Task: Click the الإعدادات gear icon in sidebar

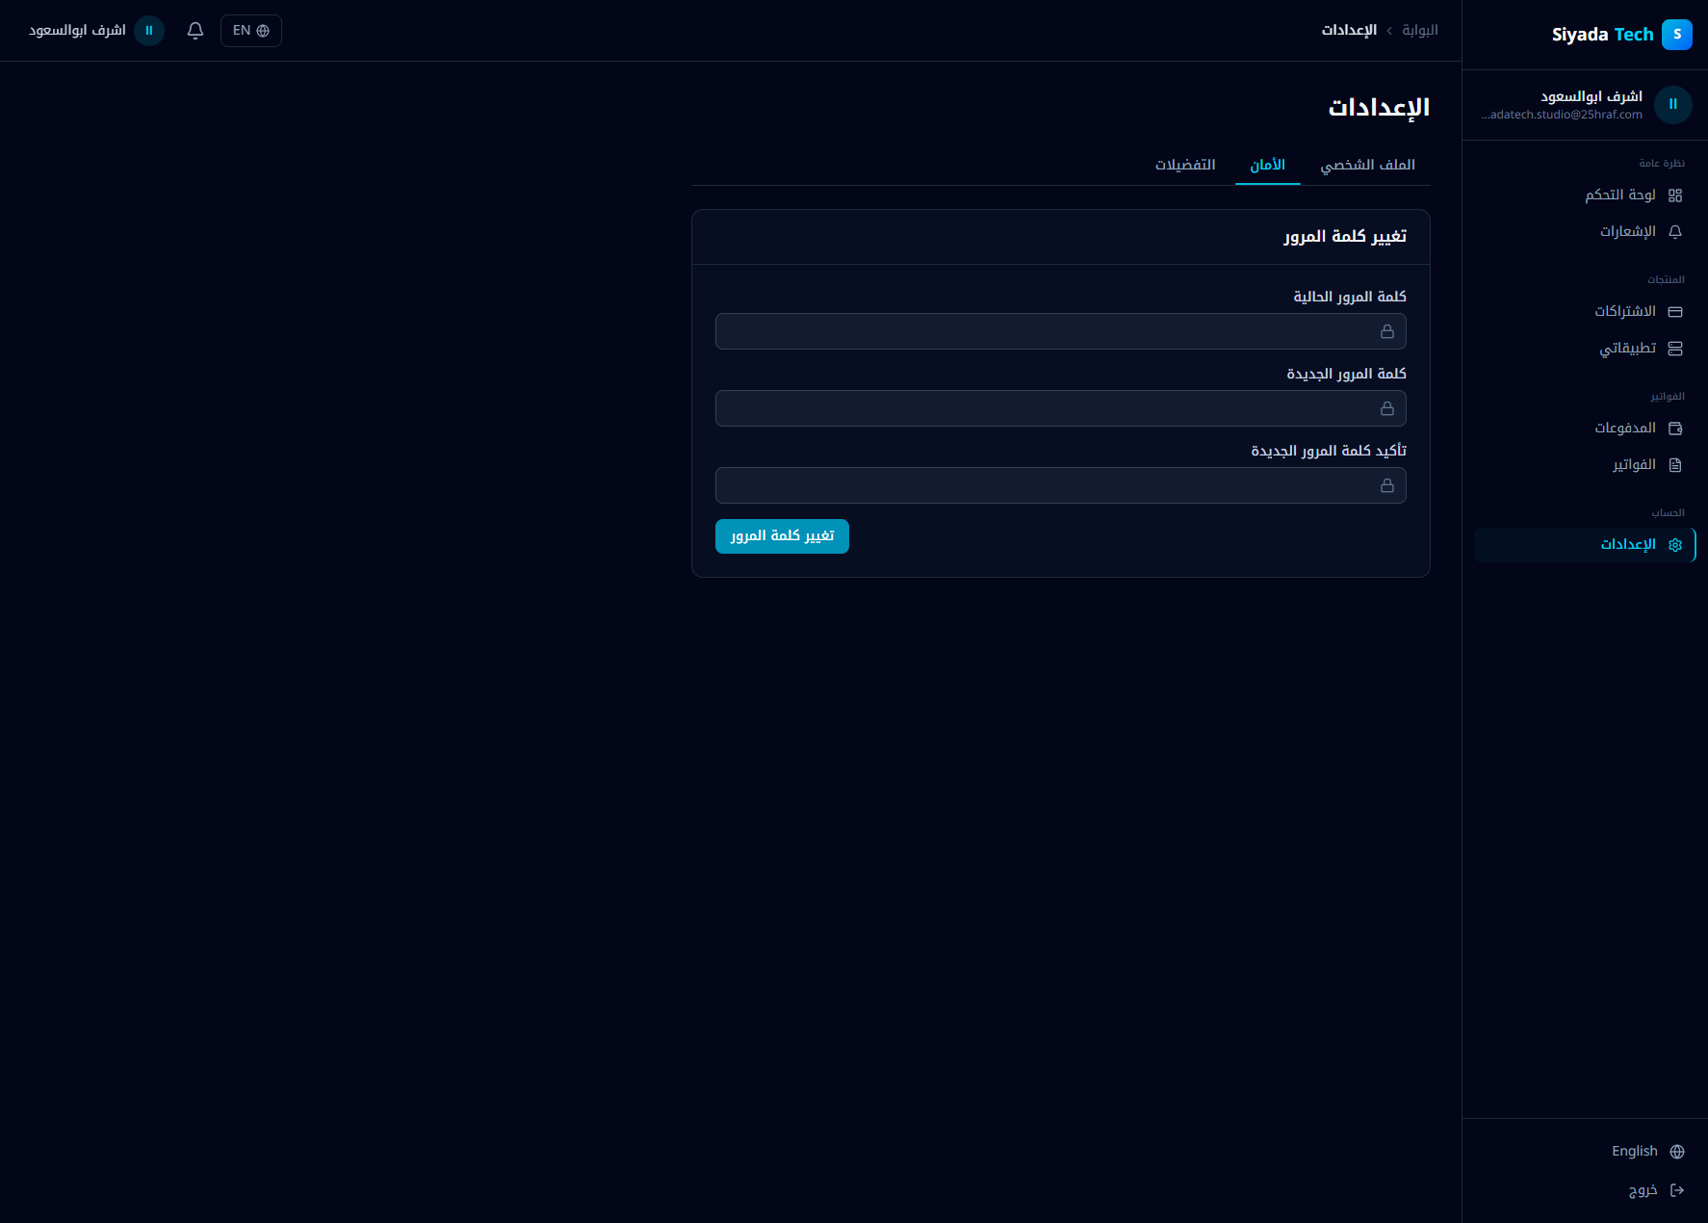Action: [x=1674, y=545]
